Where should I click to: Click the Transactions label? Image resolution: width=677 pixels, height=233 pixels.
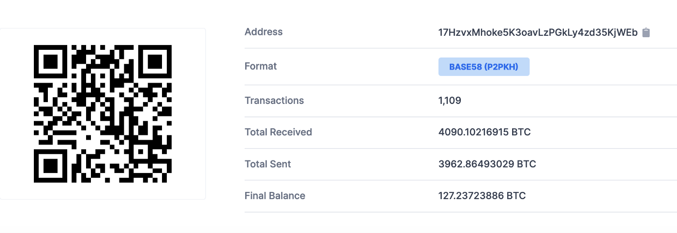[274, 101]
